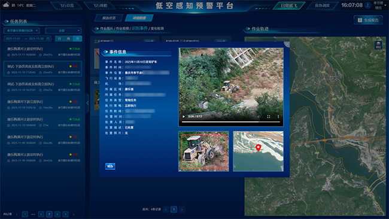
Task: Click the event records previous-page arrow
Action: 166,209
